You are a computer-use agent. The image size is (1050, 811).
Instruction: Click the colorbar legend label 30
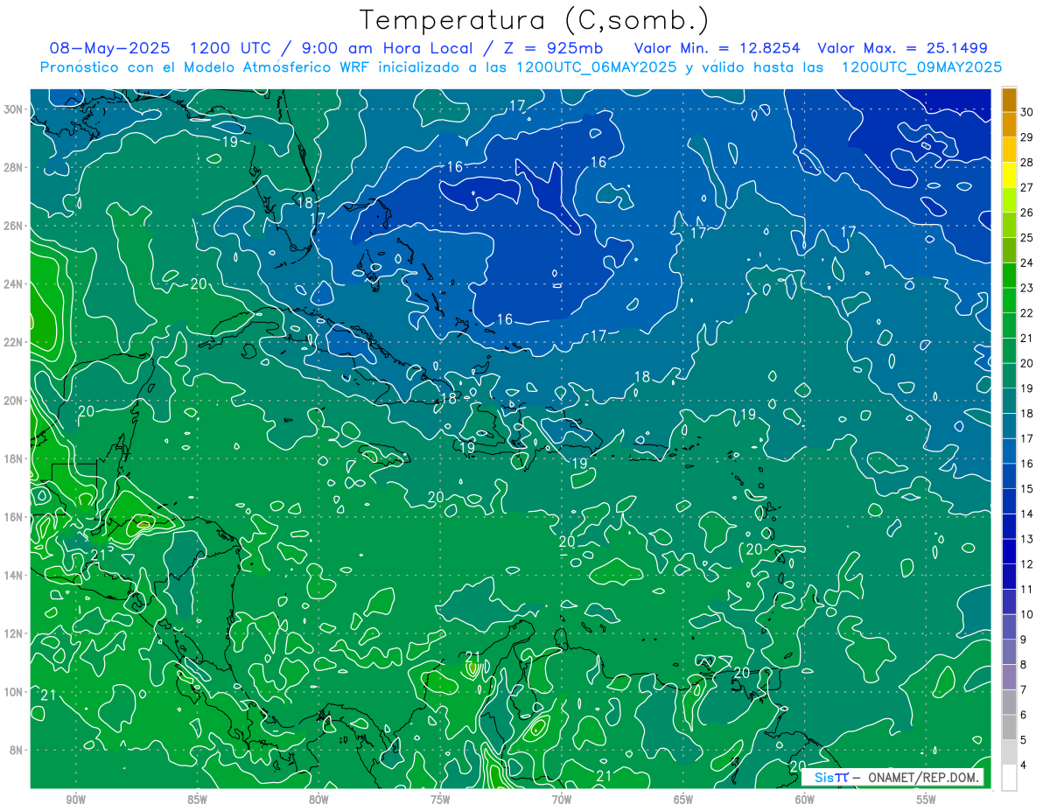click(1027, 112)
